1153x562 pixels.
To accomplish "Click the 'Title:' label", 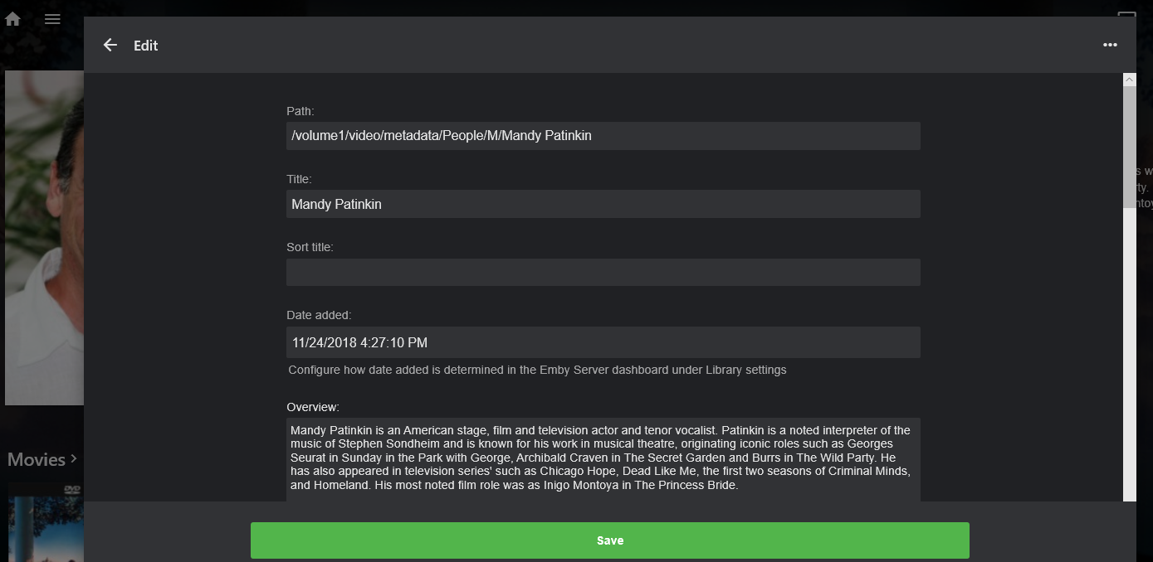I will [x=299, y=179].
